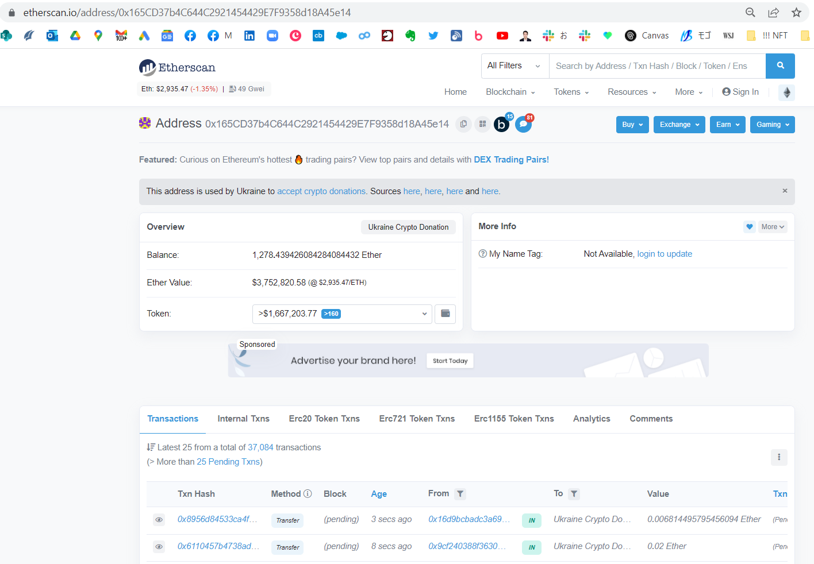This screenshot has height=564, width=814.
Task: Open the Gaming dropdown
Action: (773, 125)
